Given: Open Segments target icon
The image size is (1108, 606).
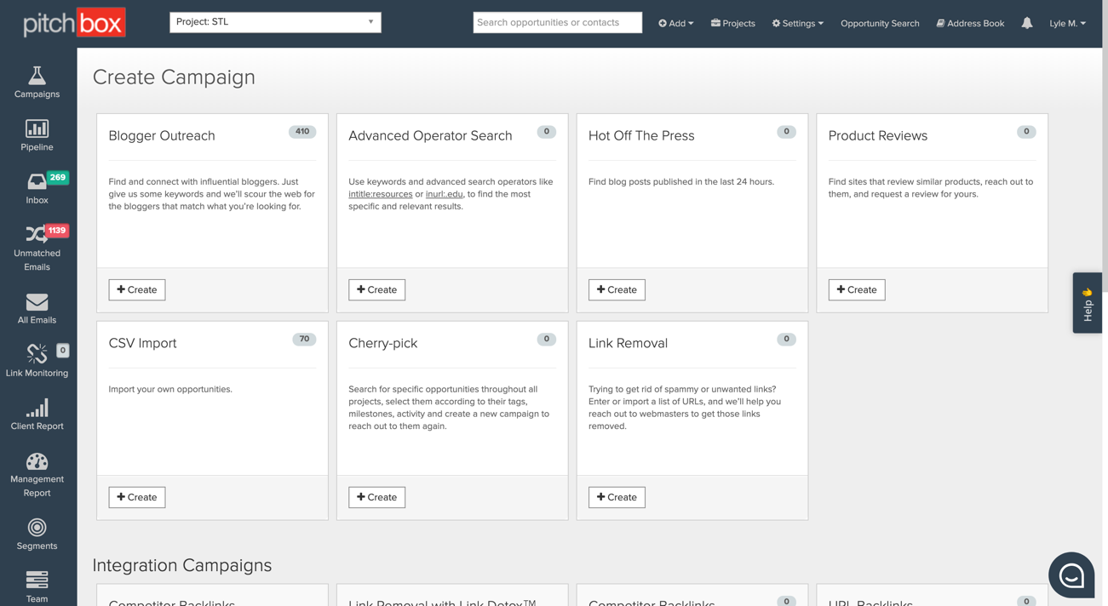Looking at the screenshot, I should 37,528.
